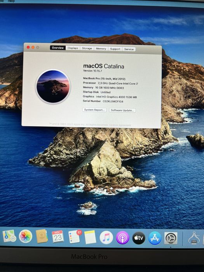Go to the Service tab
204x272 pixels.
129,49
